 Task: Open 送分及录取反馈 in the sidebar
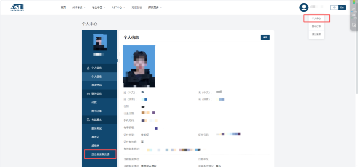pos(100,154)
